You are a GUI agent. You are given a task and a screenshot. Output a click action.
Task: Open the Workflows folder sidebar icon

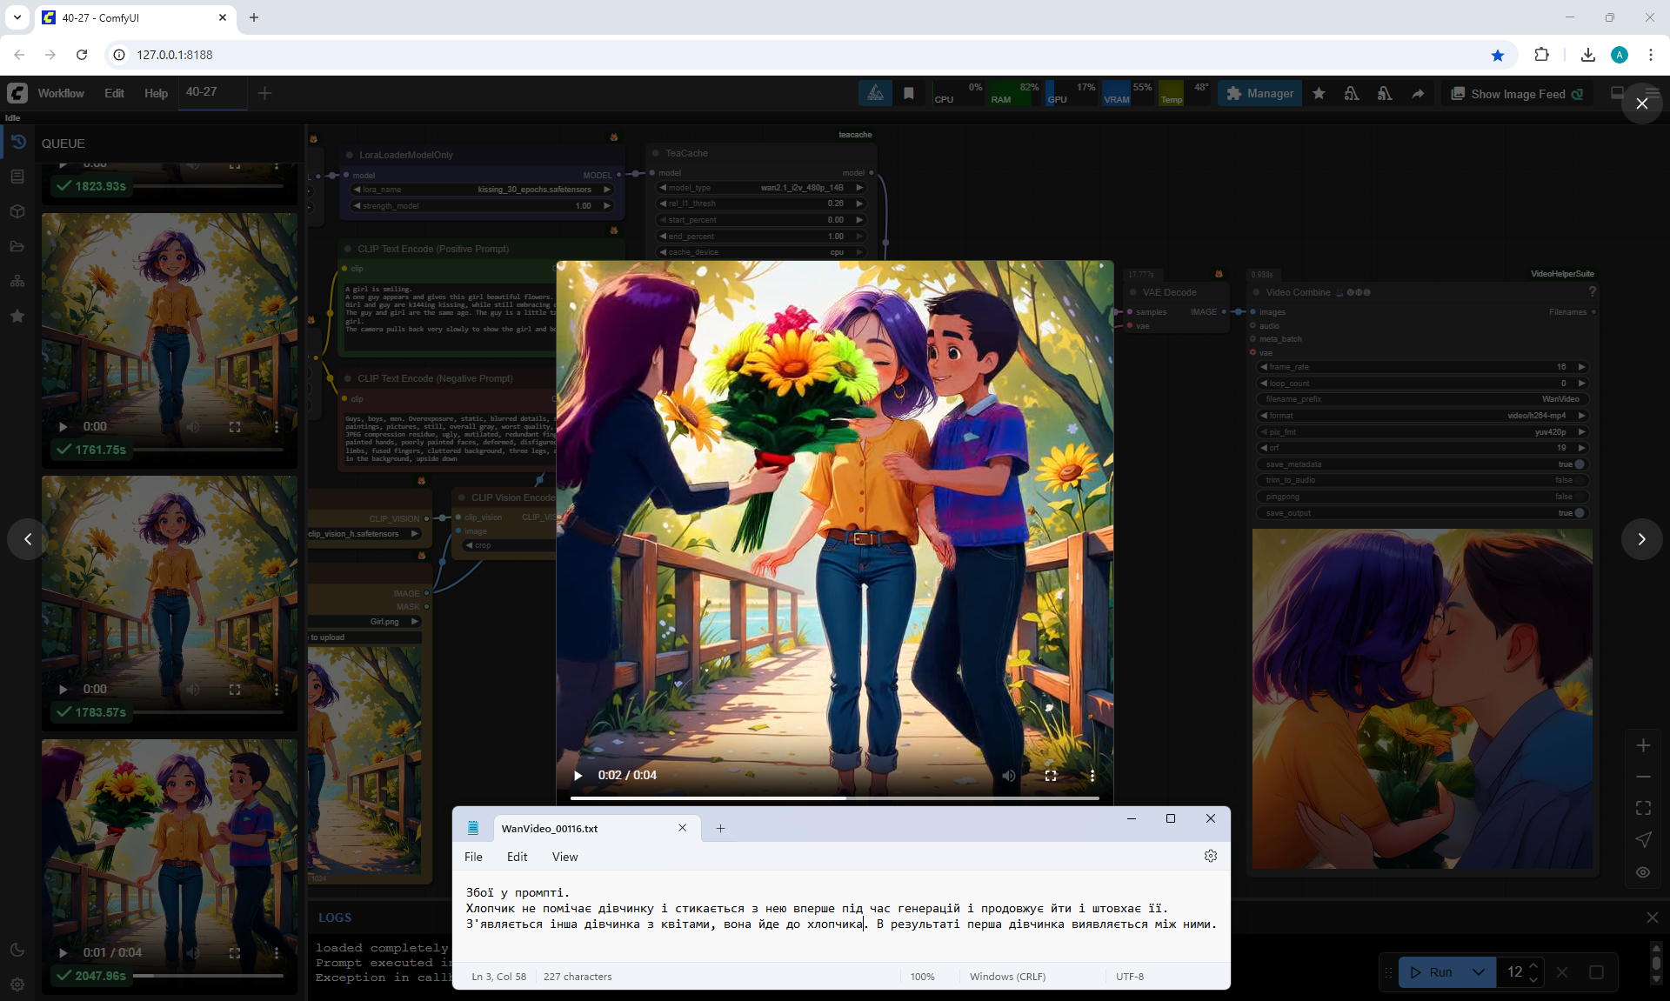coord(17,246)
